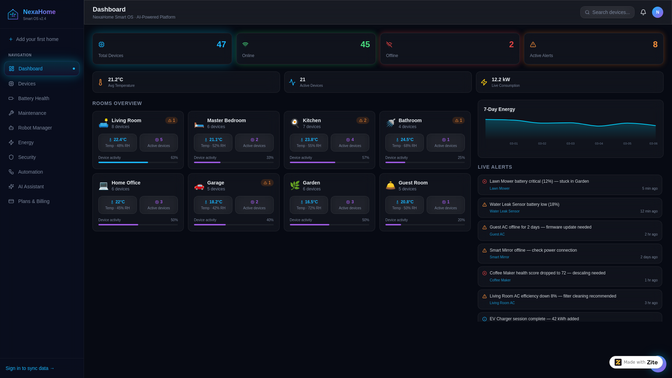Click the Offline wifi-off icon
Image resolution: width=672 pixels, height=378 pixels.
pos(389,44)
